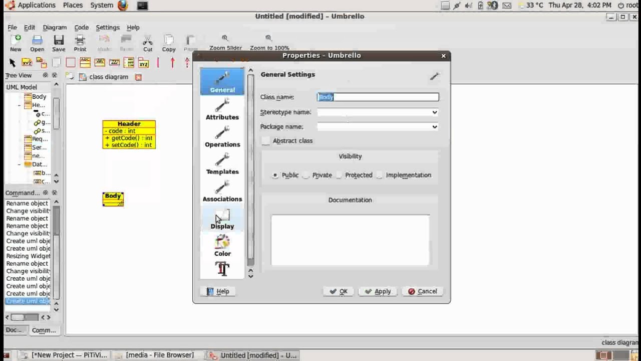Screen dimensions: 641x361
Task: Open the Operations page in Properties sidebar
Action: 222,136
